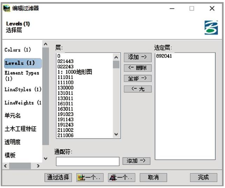Open the 单元名 category
This screenshot has width=225, height=188.
pos(13,115)
